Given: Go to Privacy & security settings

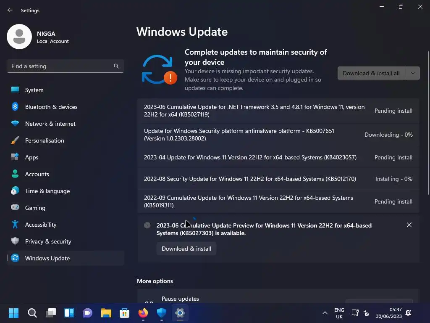Looking at the screenshot, I should point(65,241).
